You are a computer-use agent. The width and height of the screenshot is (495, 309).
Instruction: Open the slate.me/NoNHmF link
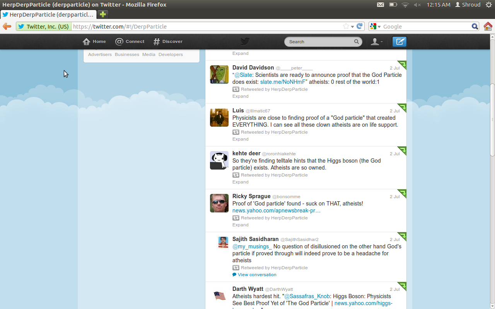[x=283, y=82]
